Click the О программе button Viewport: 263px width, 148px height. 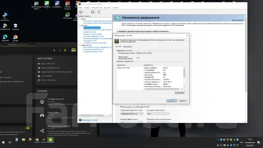[180, 93]
